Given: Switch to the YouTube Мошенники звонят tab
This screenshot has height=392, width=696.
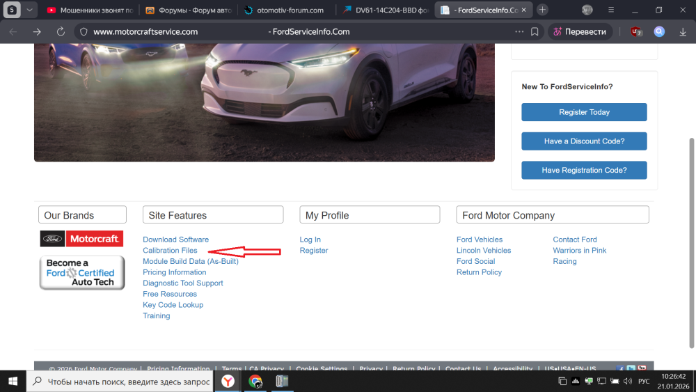Looking at the screenshot, I should (x=90, y=10).
